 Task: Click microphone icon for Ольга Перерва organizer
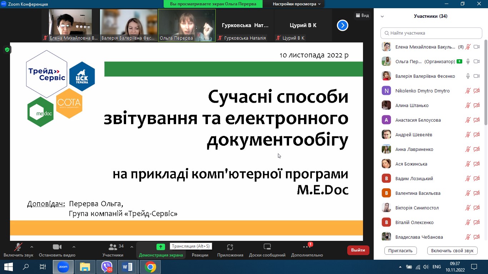click(x=468, y=61)
